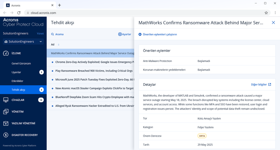Open the Diğer bilgiler external link
Screen dimensions: 280x150
[x=261, y=84]
